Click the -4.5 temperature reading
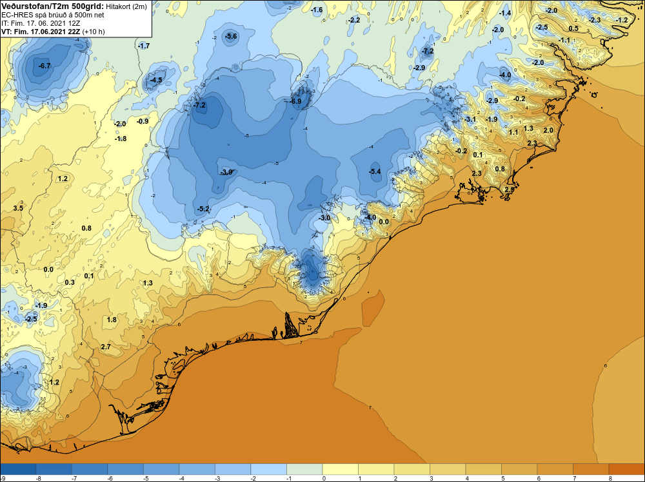645x482 pixels. (x=156, y=80)
